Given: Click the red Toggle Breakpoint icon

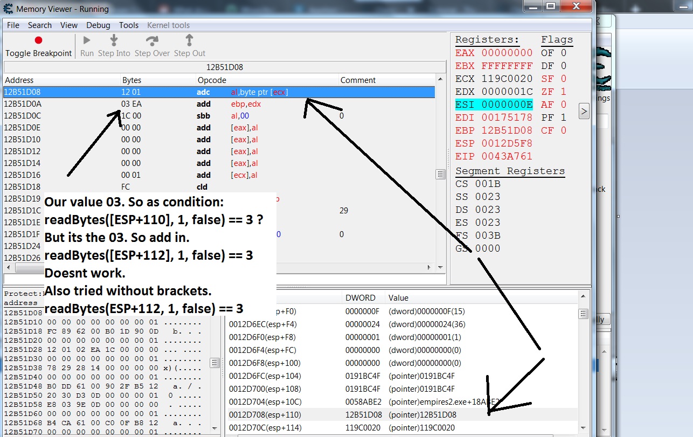Looking at the screenshot, I should [38, 40].
